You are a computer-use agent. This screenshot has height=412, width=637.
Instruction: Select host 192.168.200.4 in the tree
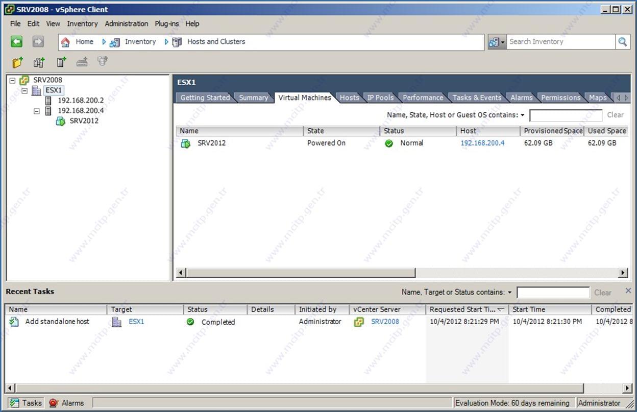[x=81, y=111]
